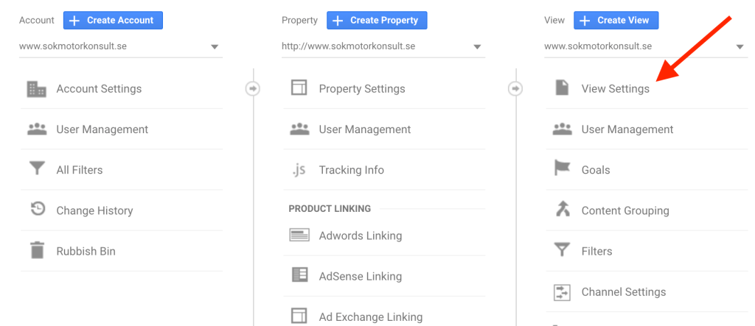The image size is (755, 326).
Task: Click arrow between Property and View columns
Action: coord(515,88)
